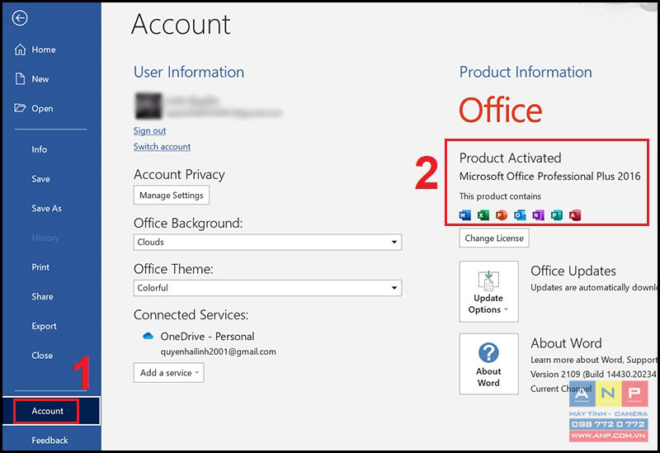Screen dimensions: 660x453
Task: Click the Switch account link
Action: (x=162, y=147)
